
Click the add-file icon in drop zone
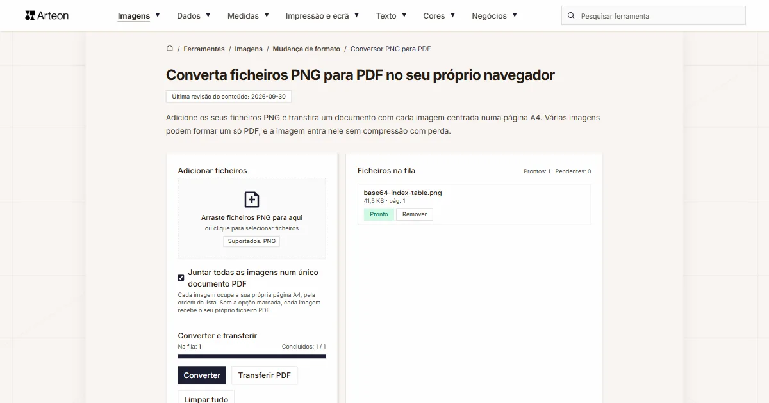(252, 200)
